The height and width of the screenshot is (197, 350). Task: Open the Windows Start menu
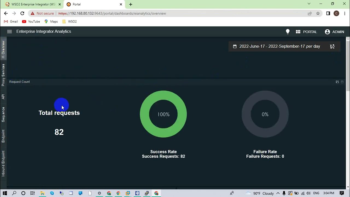coord(5,193)
